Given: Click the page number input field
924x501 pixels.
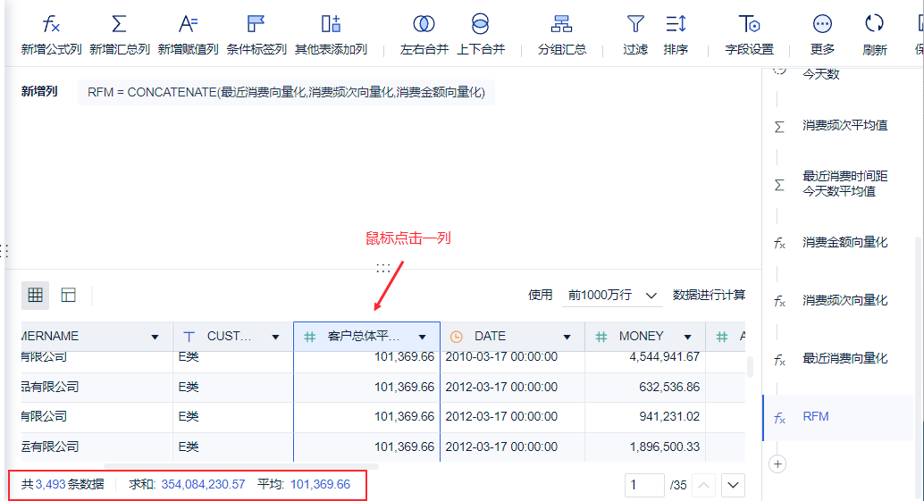Looking at the screenshot, I should point(644,485).
